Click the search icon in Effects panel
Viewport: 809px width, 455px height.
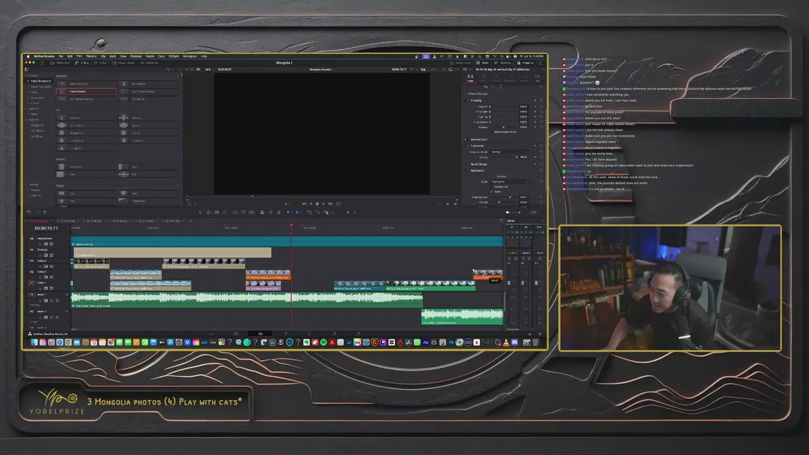[x=168, y=70]
